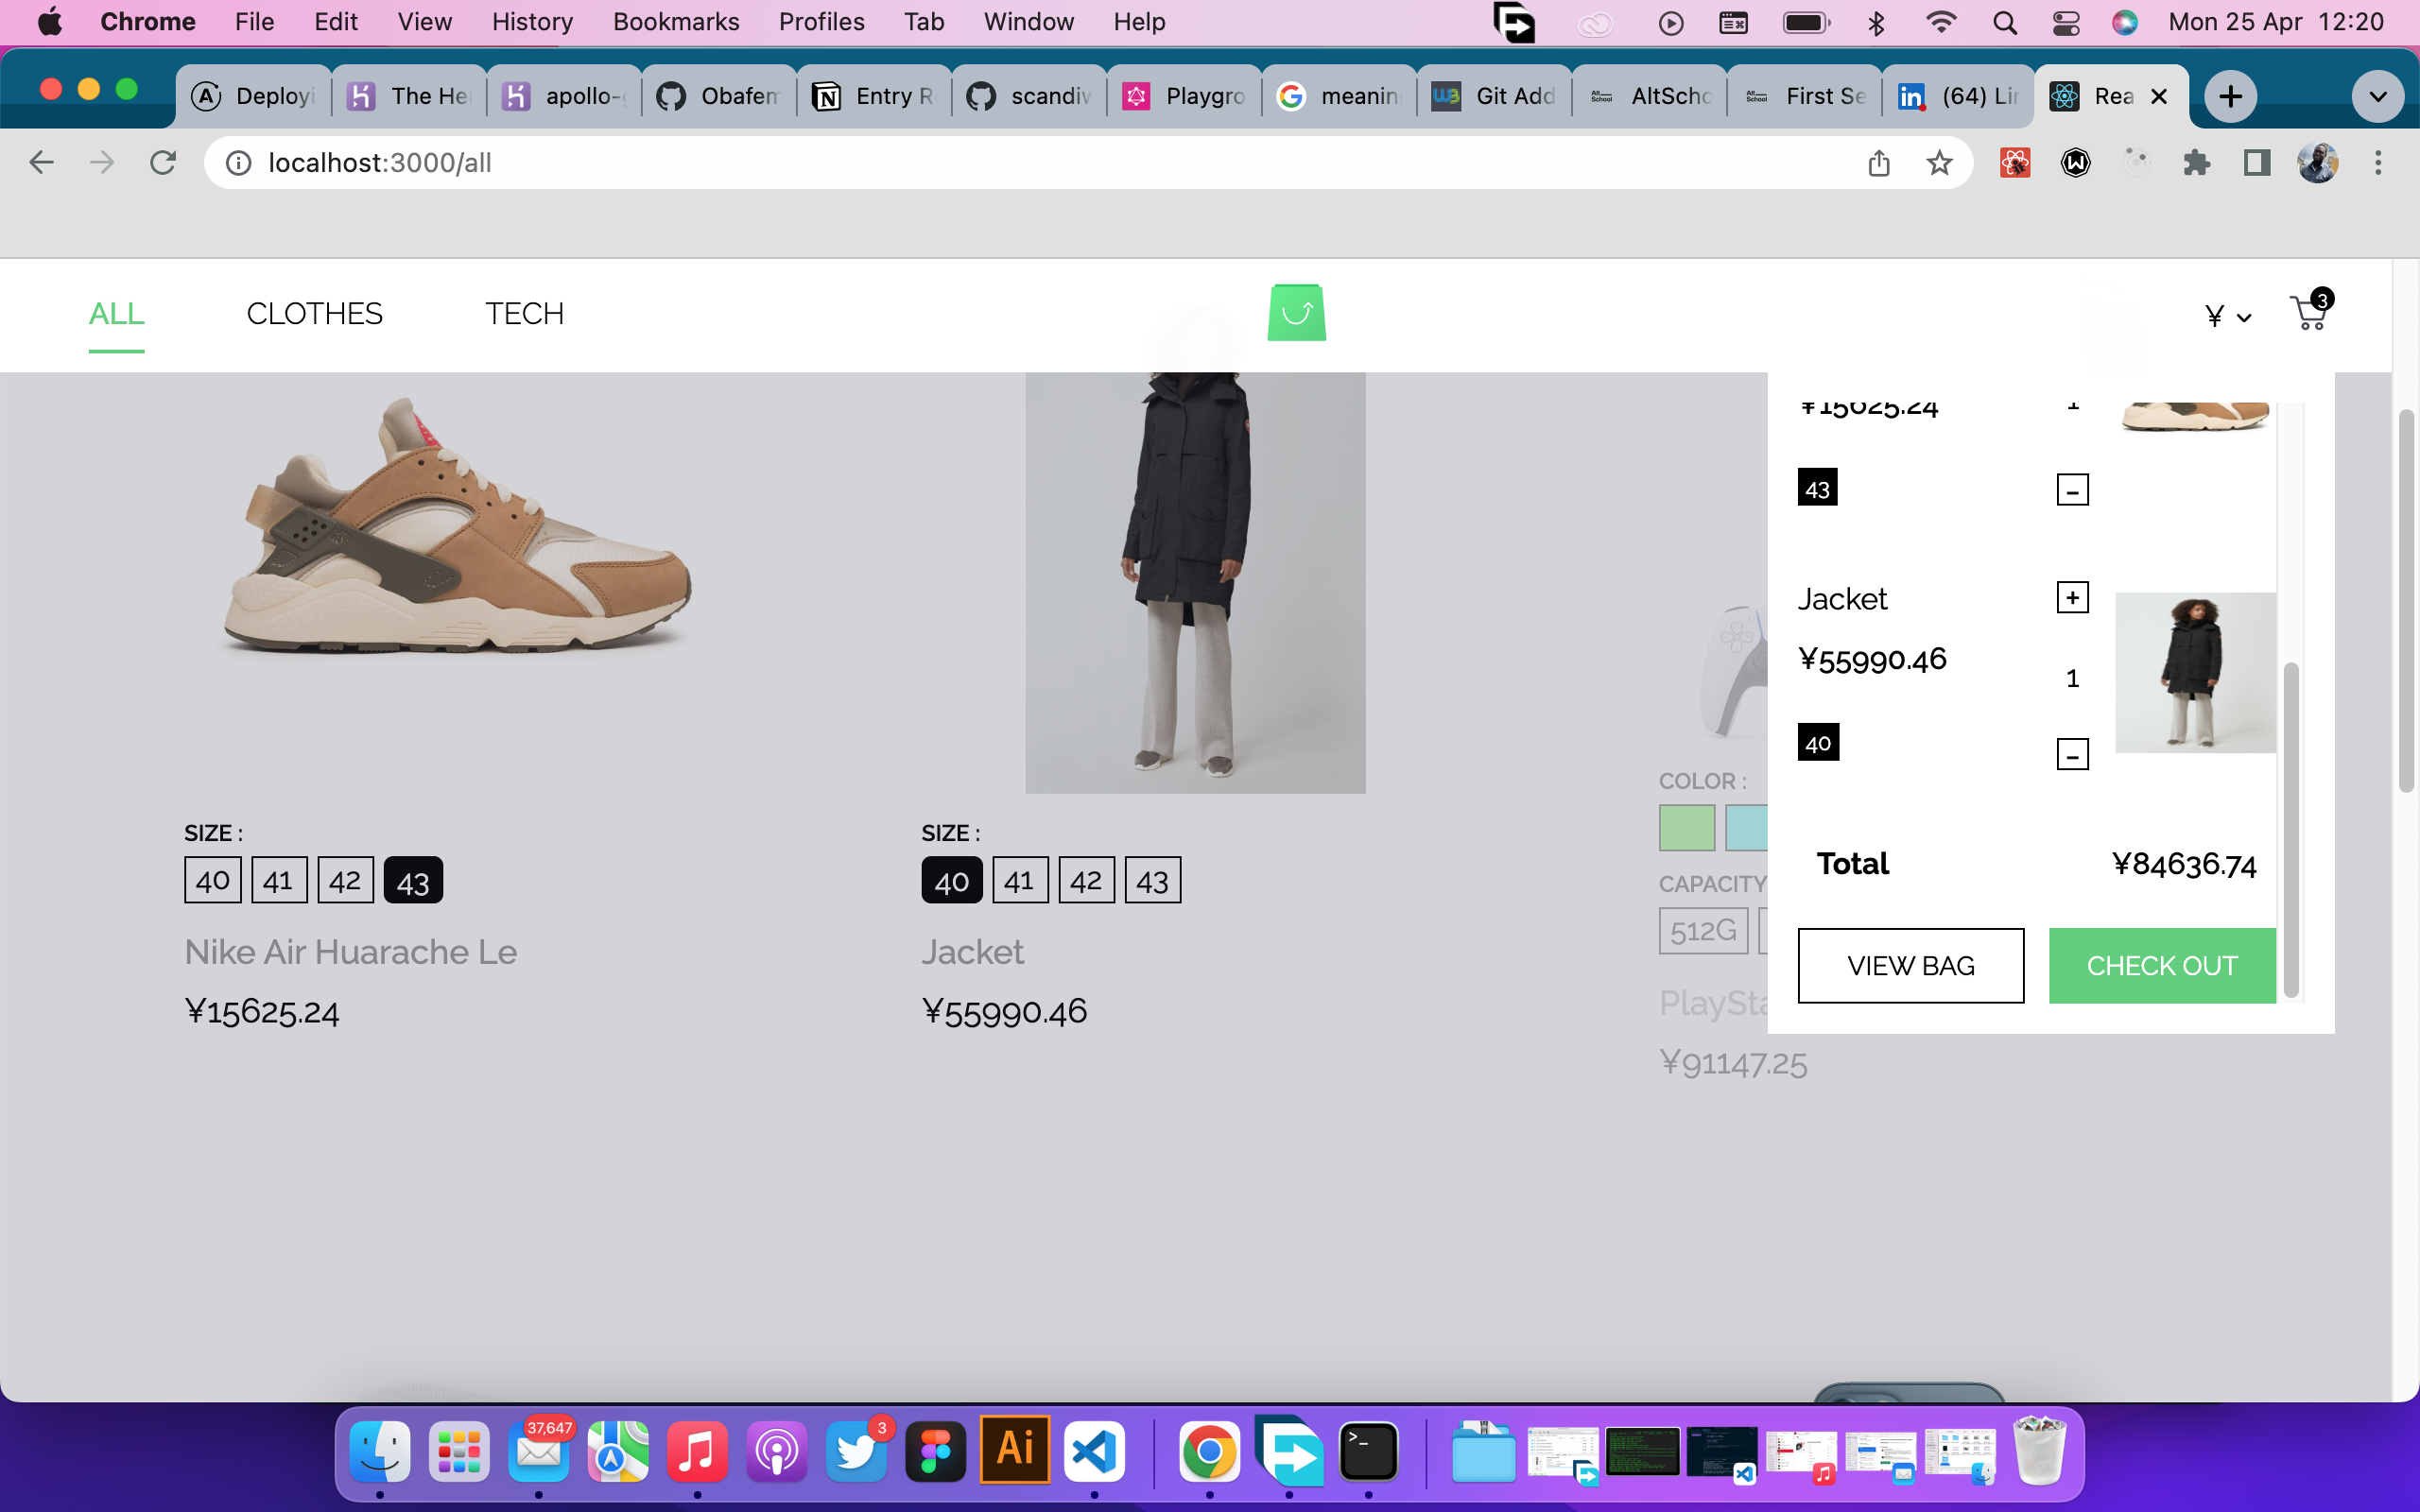The width and height of the screenshot is (2420, 1512).
Task: Decrease sneaker quantity in mini cart
Action: [2072, 490]
